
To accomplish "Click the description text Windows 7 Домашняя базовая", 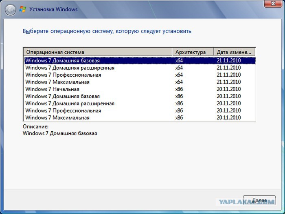I will pyautogui.click(x=60, y=133).
